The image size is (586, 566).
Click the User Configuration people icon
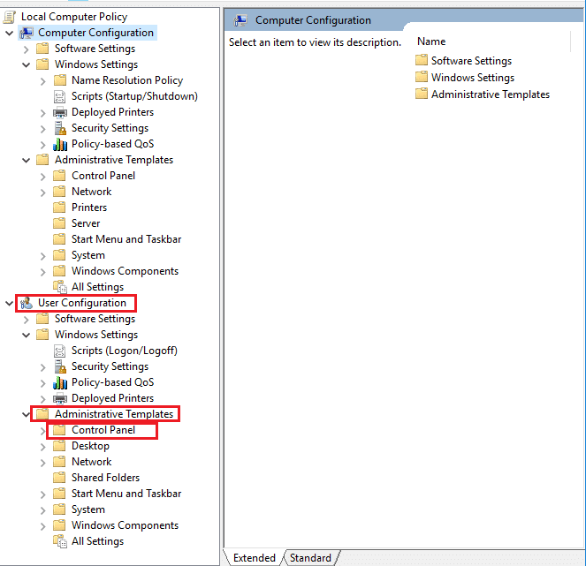(27, 303)
